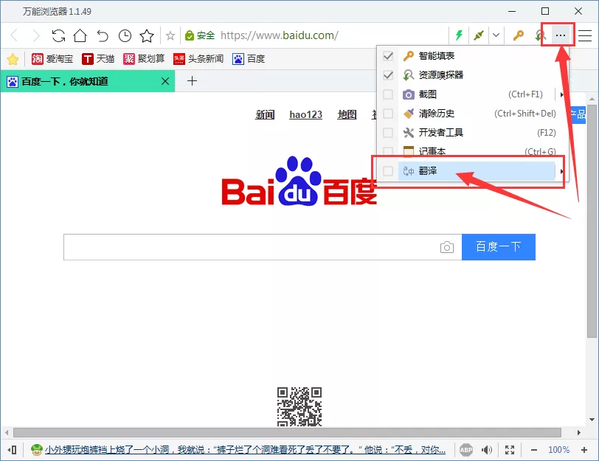This screenshot has height=461, width=599.
Task: Click the Baidu logo
Action: [299, 181]
